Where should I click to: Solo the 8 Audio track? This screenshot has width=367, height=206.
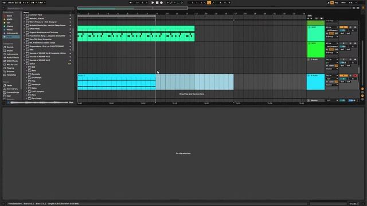pos(350,76)
